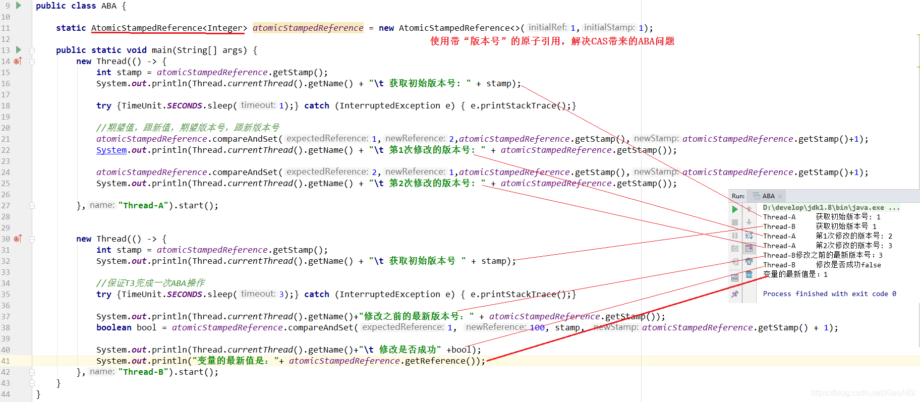Click line number 41 in the gutter
This screenshot has width=920, height=402.
tap(6, 361)
